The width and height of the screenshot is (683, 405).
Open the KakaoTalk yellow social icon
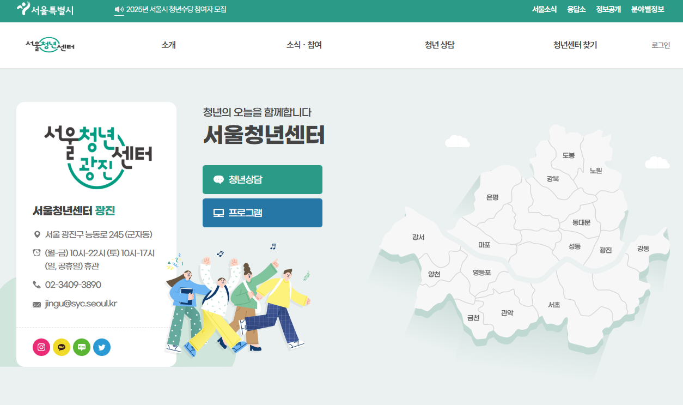62,347
